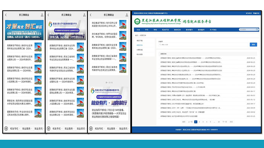
Task: Tap keyboard icon beside 校友专栏 below 才聚松北 phone
Action: (6, 128)
